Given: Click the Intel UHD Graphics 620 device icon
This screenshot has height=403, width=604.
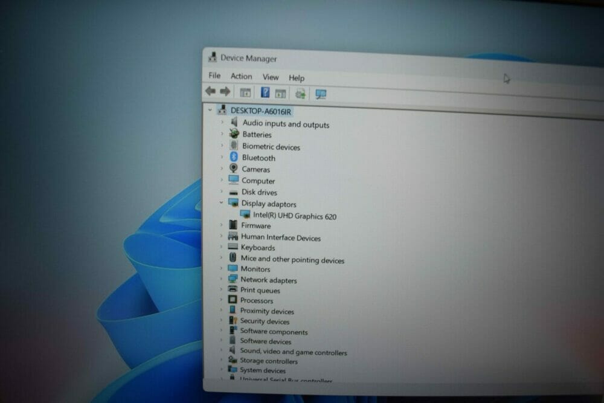Looking at the screenshot, I should pos(245,214).
